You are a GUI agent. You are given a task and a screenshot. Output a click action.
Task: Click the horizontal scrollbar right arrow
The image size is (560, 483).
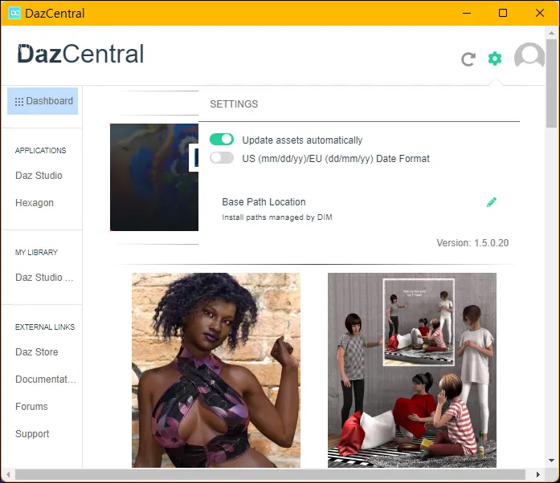538,474
